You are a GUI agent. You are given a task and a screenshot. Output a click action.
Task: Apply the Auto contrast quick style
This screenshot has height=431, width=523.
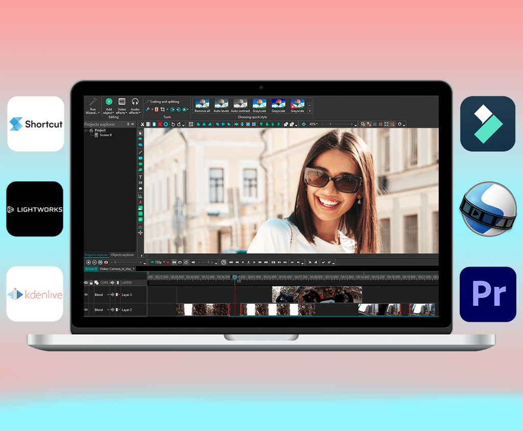tap(240, 106)
